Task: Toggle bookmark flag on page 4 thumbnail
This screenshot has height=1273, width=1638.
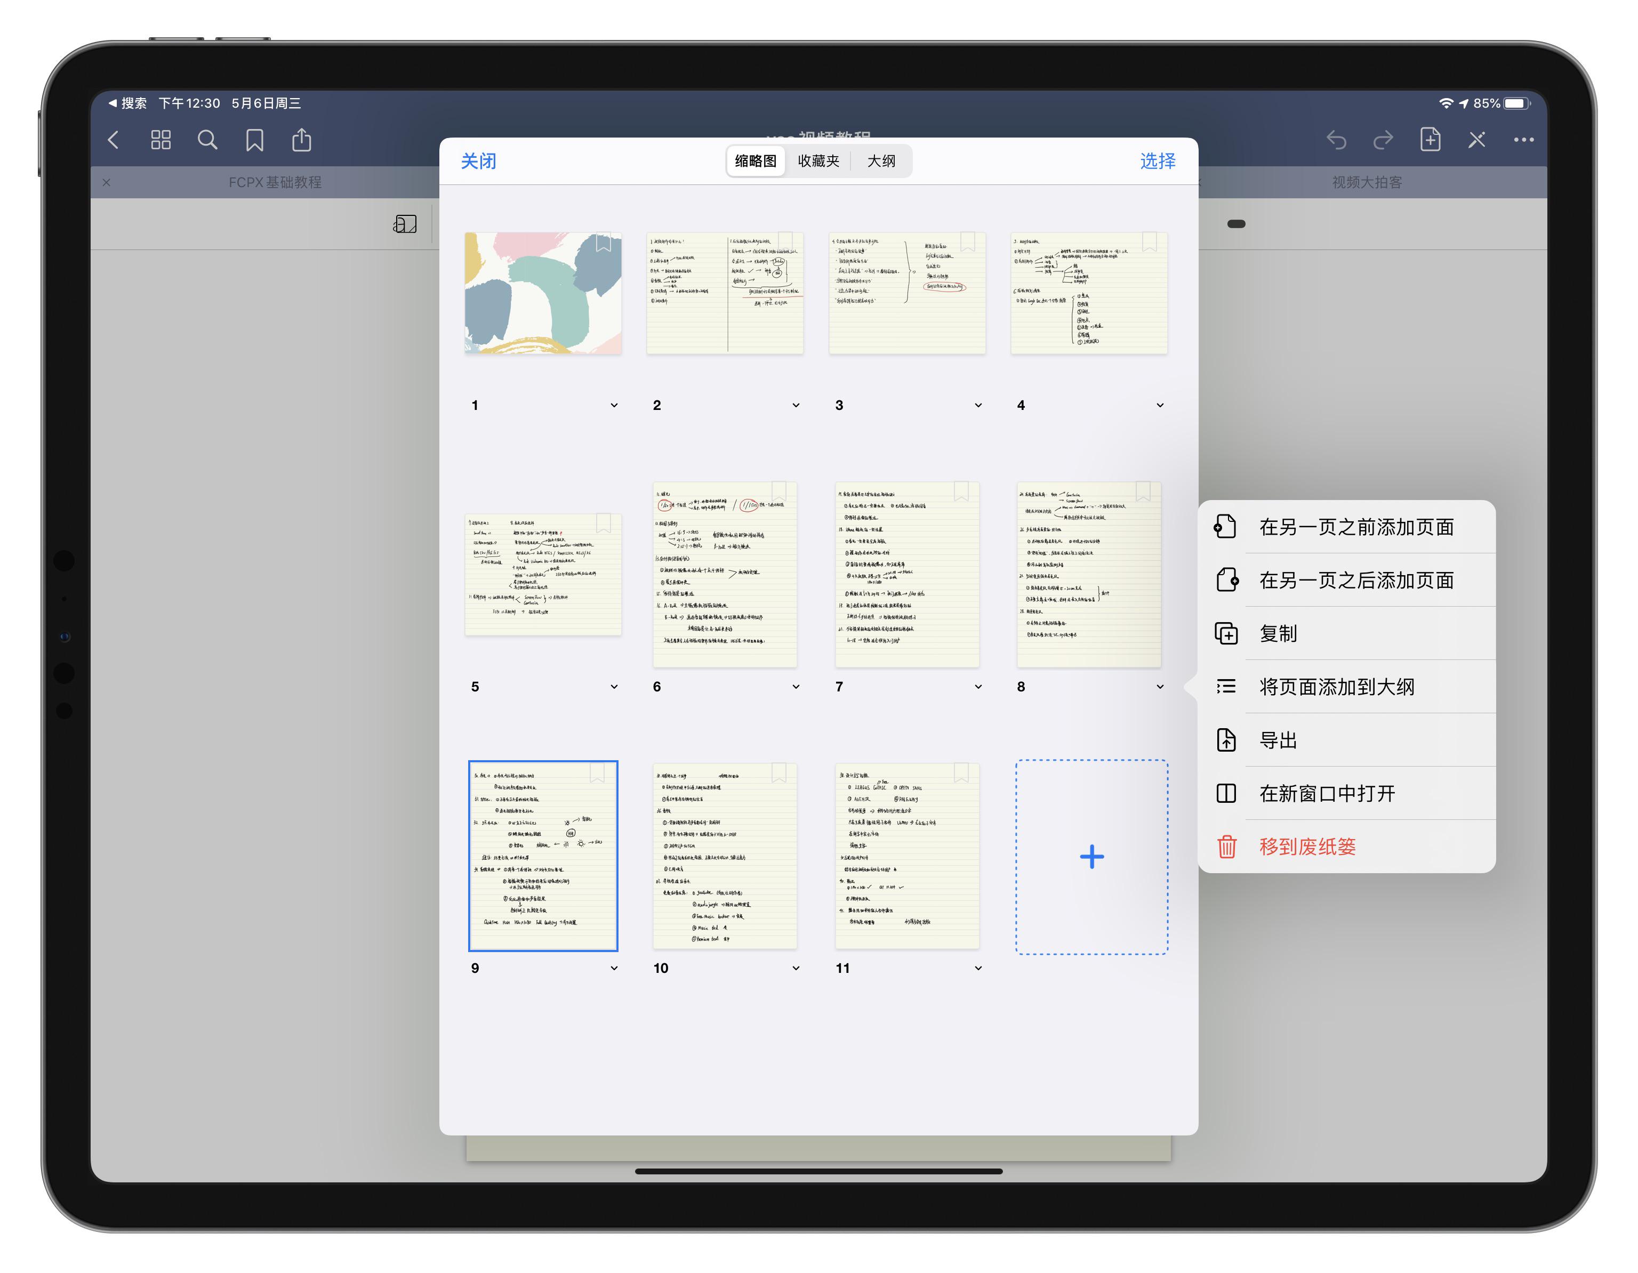Action: [1149, 241]
